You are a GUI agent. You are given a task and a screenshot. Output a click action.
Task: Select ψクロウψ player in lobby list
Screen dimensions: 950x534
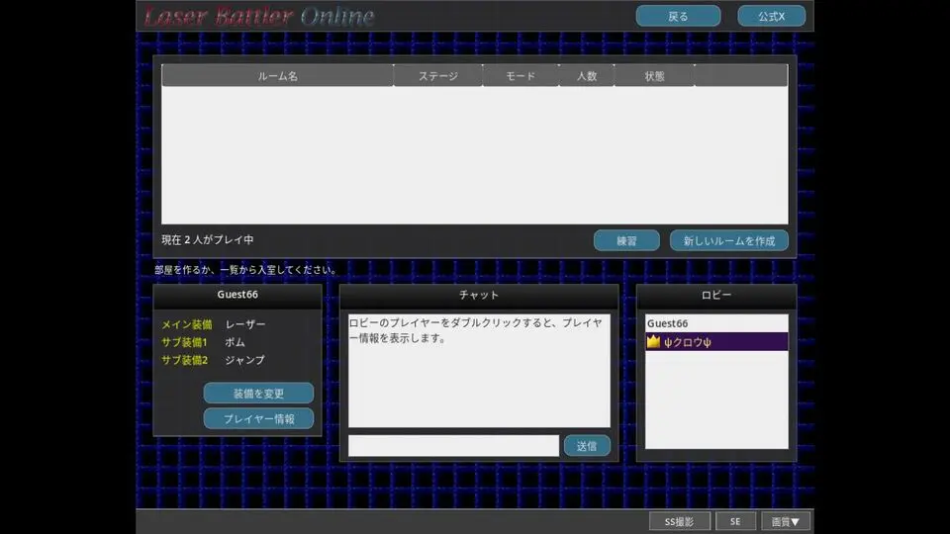(716, 341)
